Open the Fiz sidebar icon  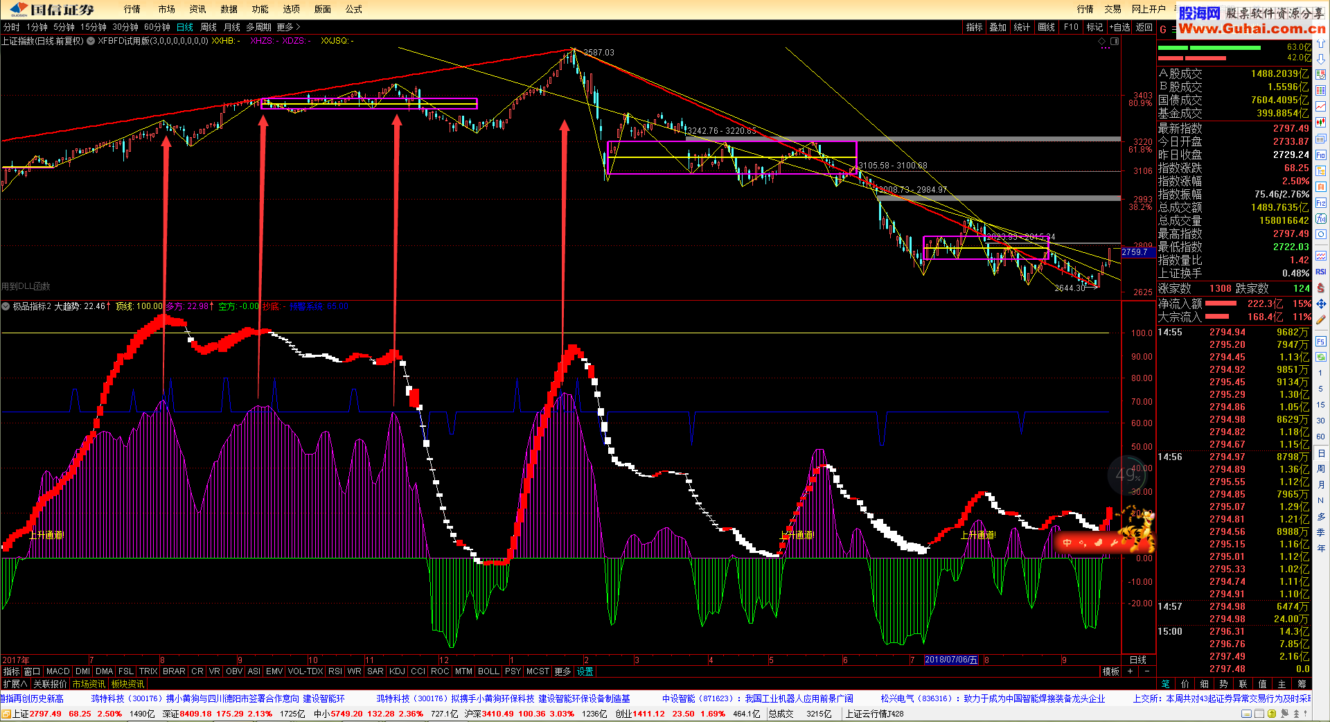click(1321, 203)
